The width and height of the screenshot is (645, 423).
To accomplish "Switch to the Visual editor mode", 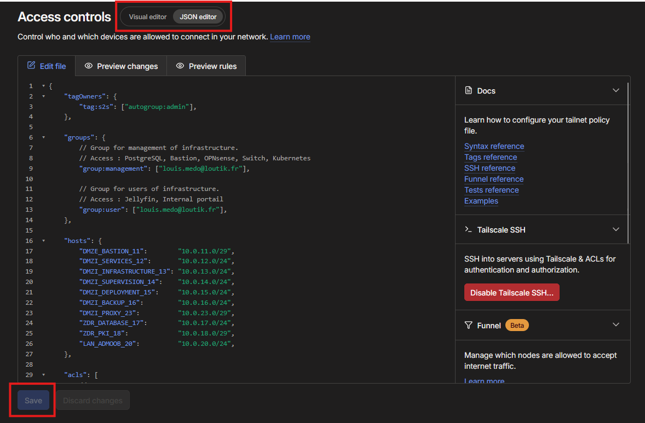I will click(x=148, y=17).
